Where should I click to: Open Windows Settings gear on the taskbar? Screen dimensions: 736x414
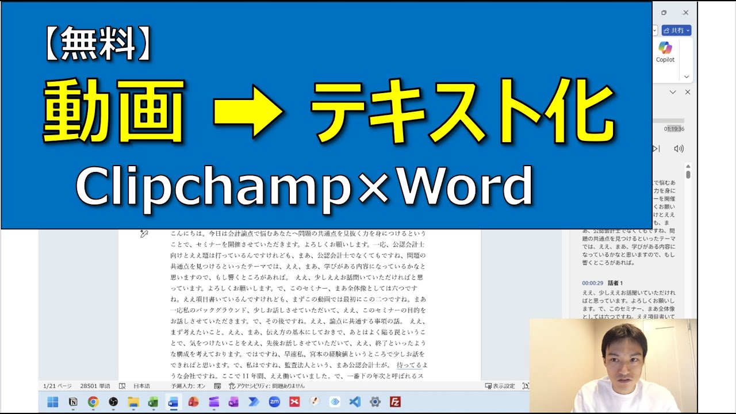pyautogui.click(x=375, y=402)
